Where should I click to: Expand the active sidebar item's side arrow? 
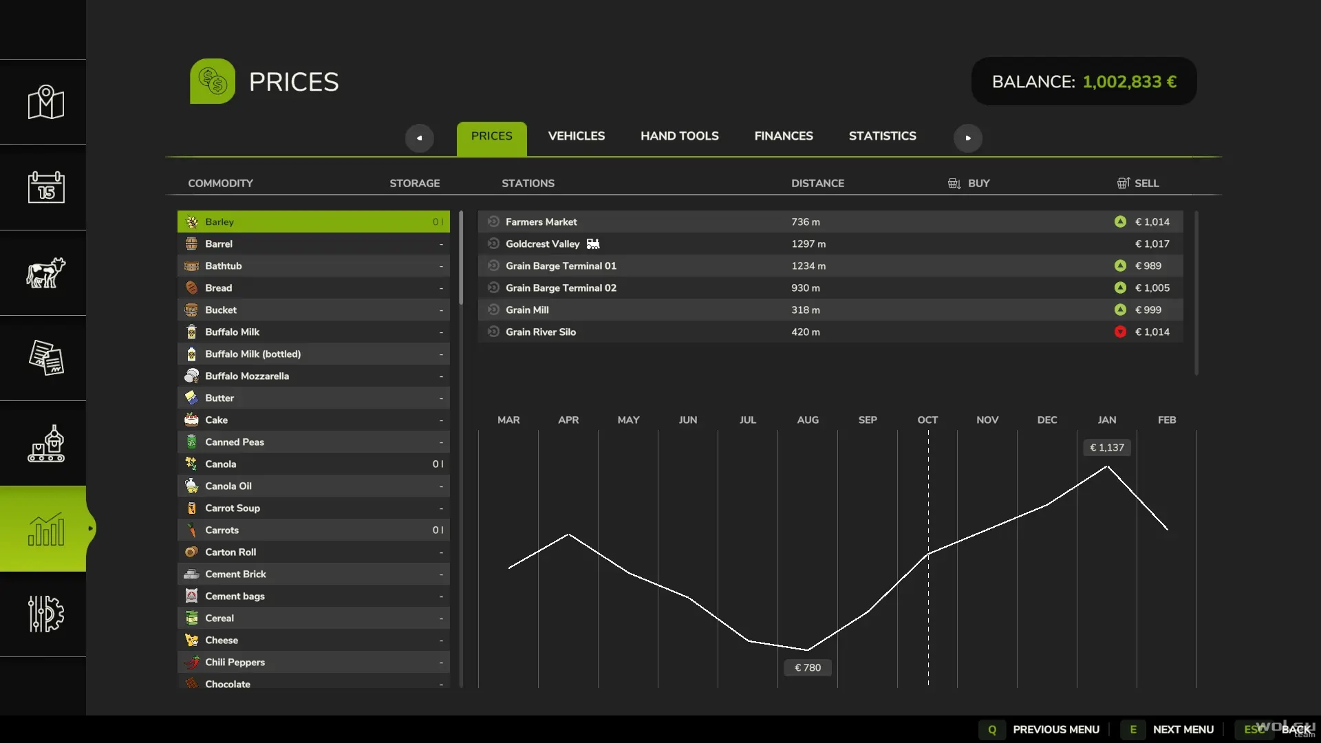tap(90, 528)
